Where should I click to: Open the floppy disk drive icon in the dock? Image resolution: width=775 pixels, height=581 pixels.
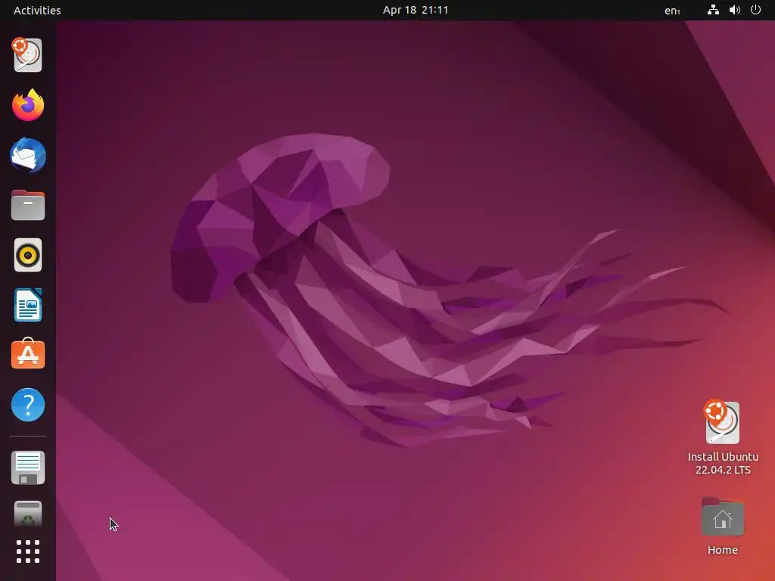click(28, 468)
